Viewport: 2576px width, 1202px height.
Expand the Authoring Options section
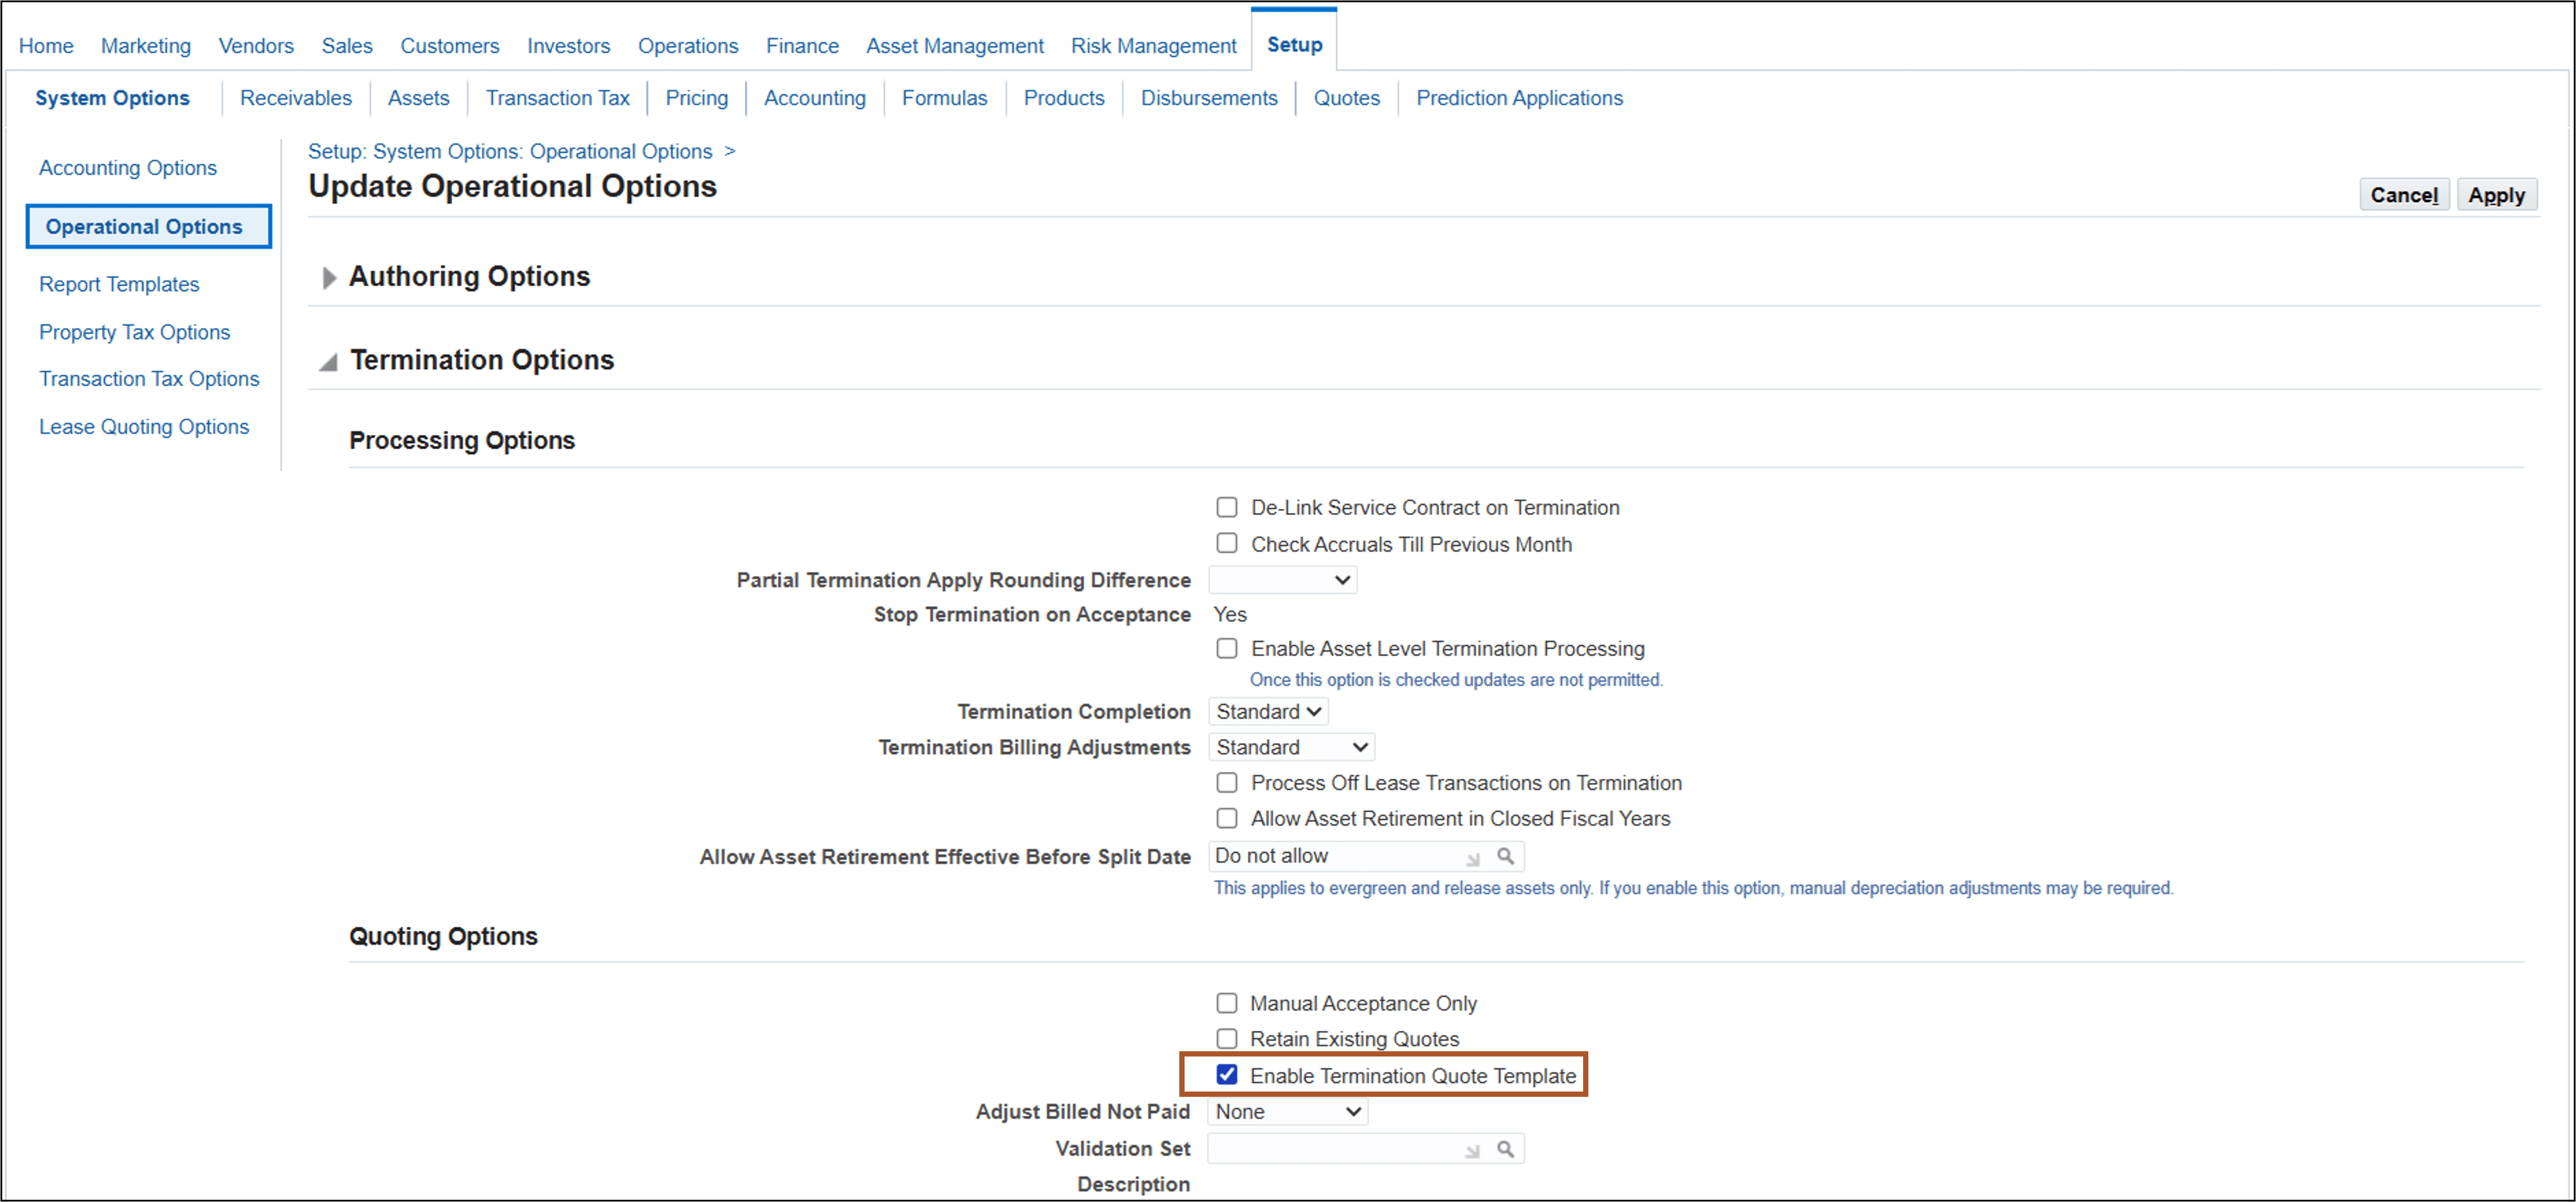(328, 277)
